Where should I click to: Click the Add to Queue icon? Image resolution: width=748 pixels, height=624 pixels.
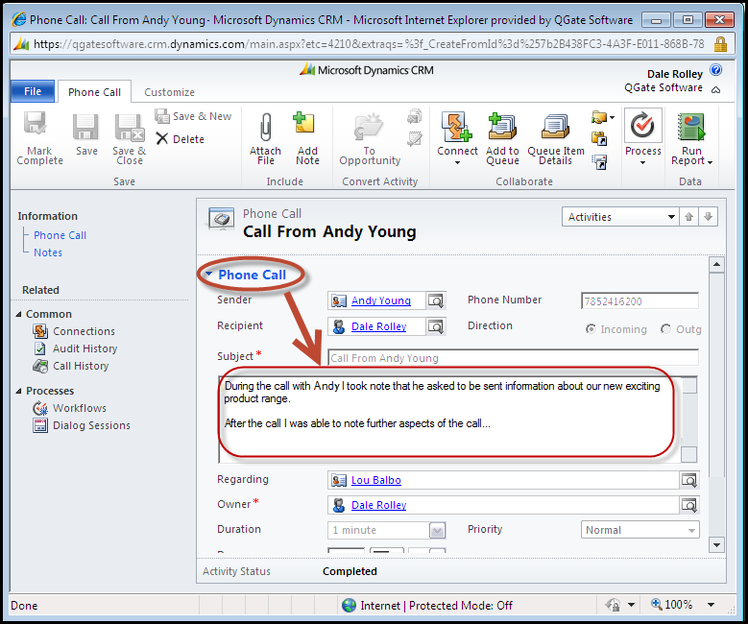tap(502, 127)
